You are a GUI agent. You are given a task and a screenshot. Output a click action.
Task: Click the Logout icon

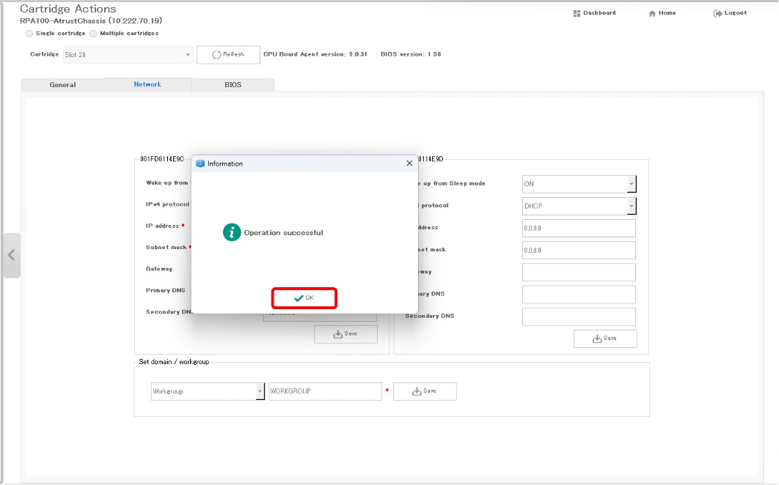click(x=717, y=13)
